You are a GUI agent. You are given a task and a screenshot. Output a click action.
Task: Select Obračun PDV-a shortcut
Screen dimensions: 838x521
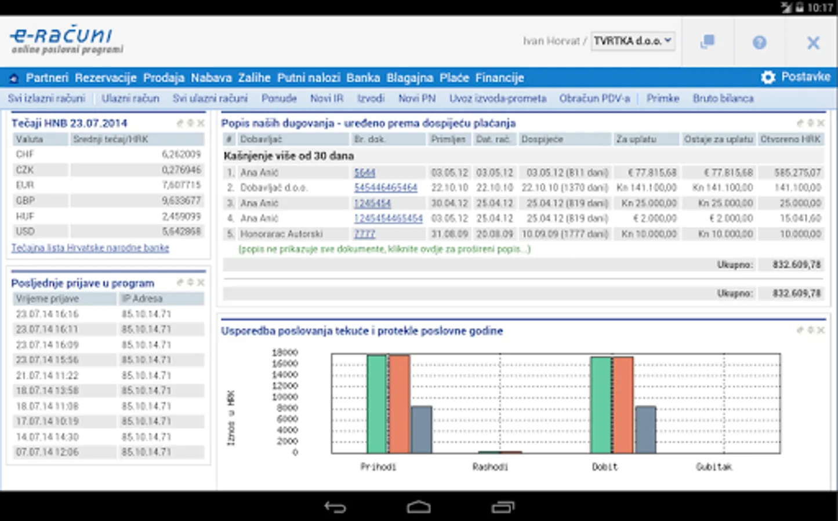(594, 98)
